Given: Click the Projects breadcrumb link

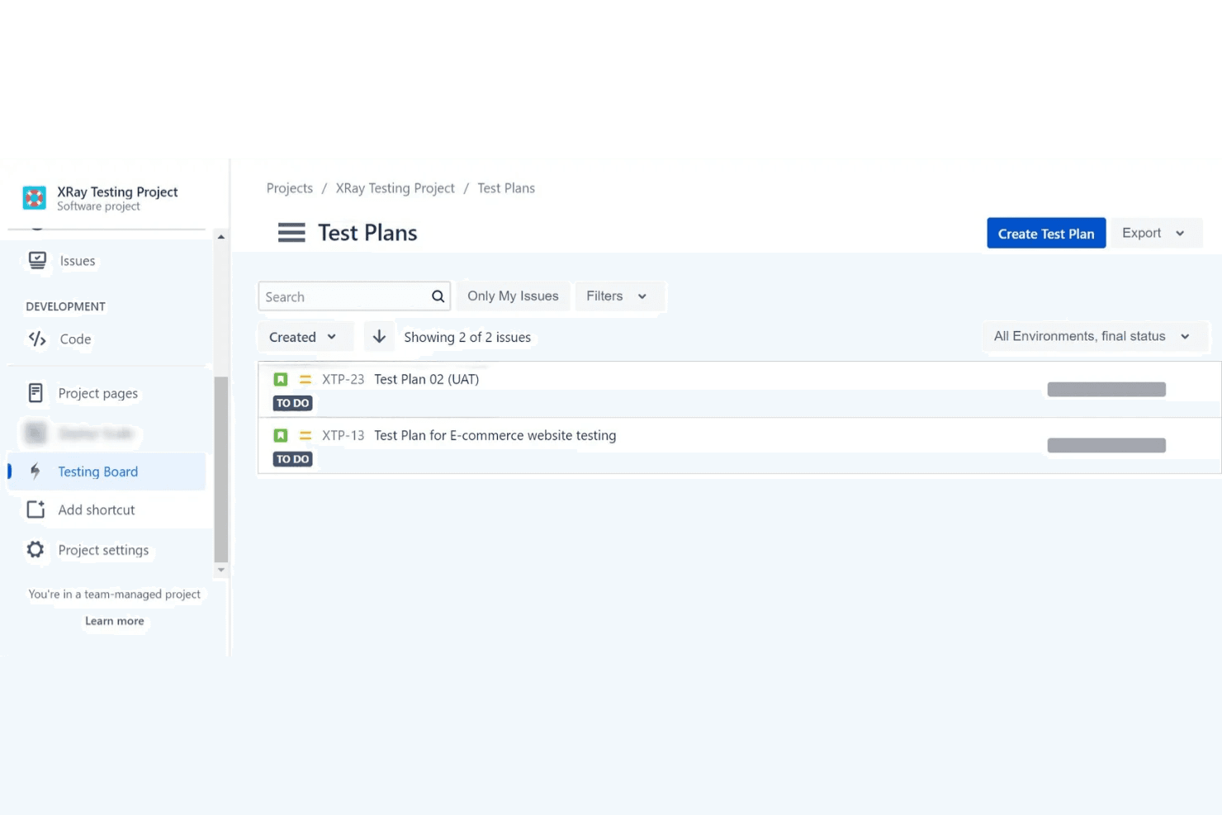Looking at the screenshot, I should [x=290, y=188].
